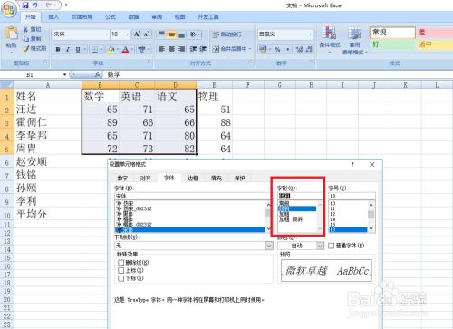Screen dimensions: 453x329
Task: Apply cell borders icon in ribbon
Action: (x=94, y=49)
